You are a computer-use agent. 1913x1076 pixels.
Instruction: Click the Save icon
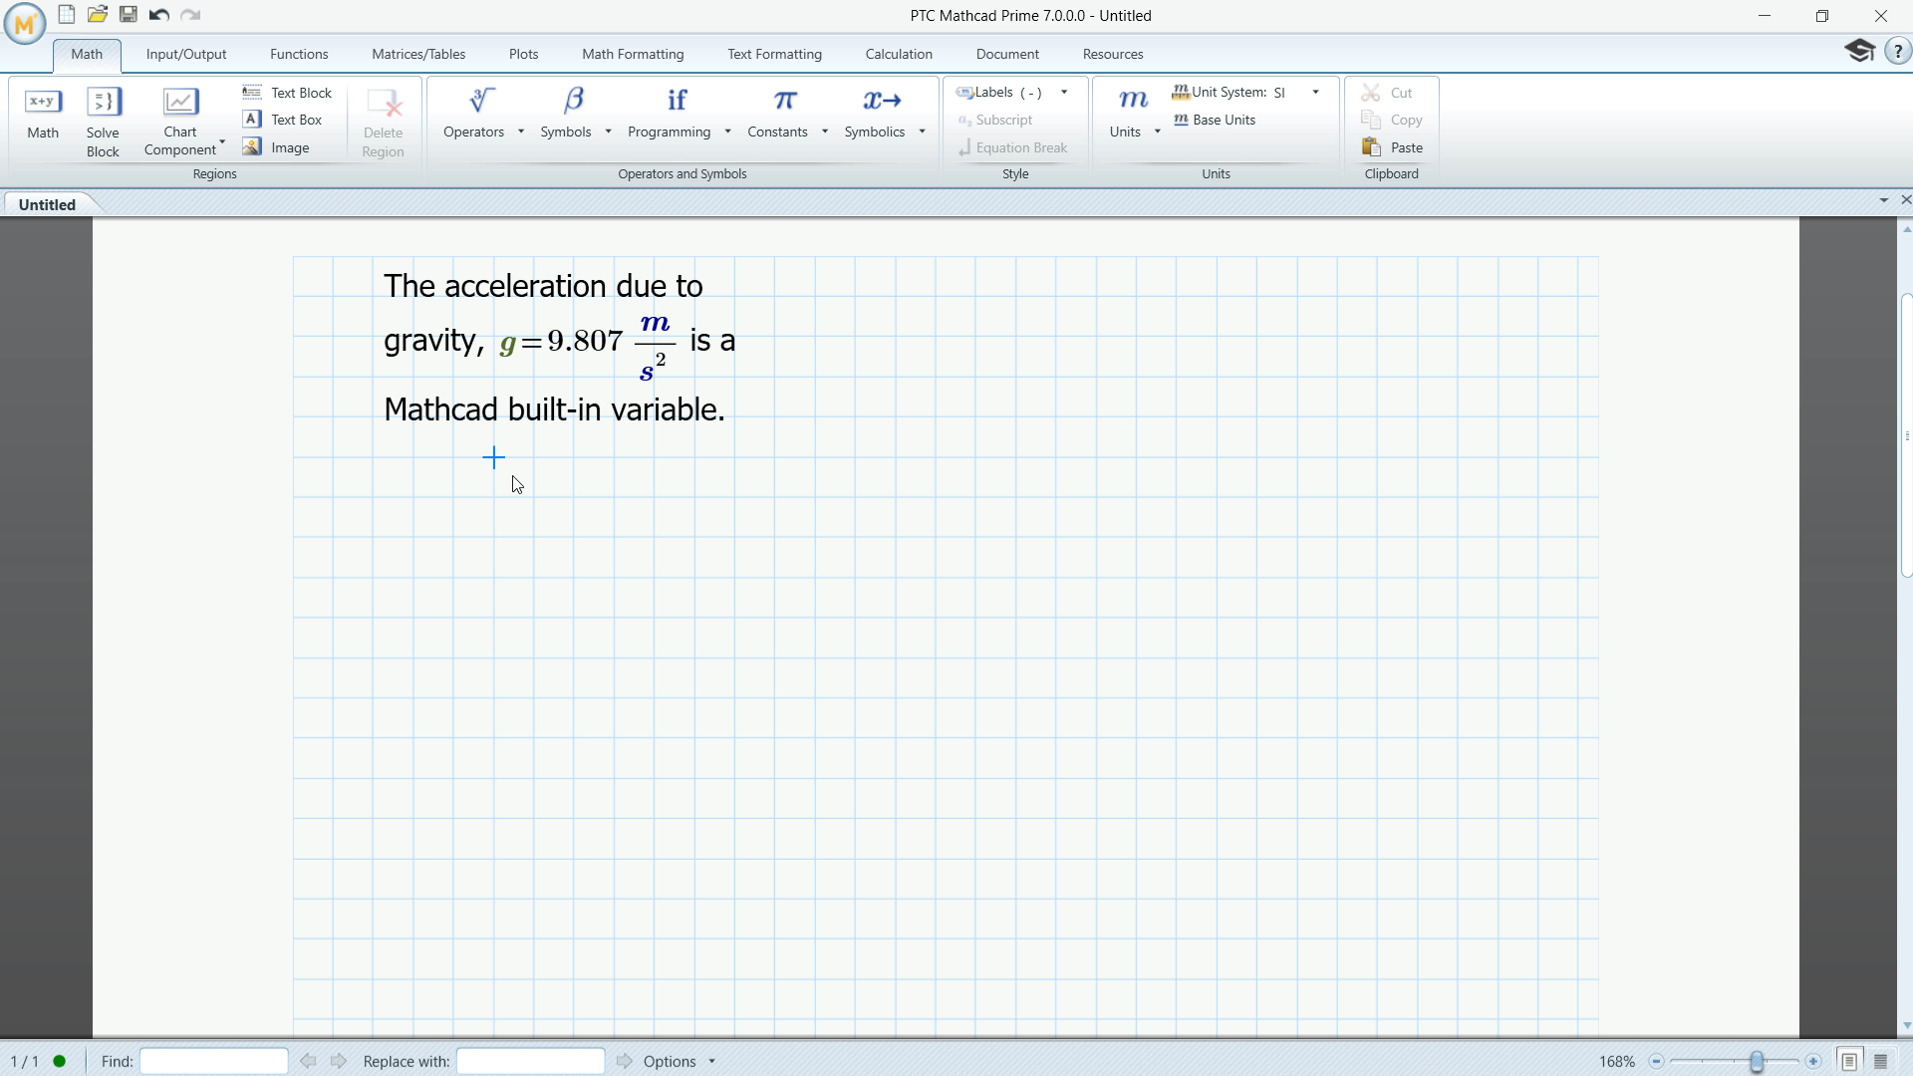point(129,15)
